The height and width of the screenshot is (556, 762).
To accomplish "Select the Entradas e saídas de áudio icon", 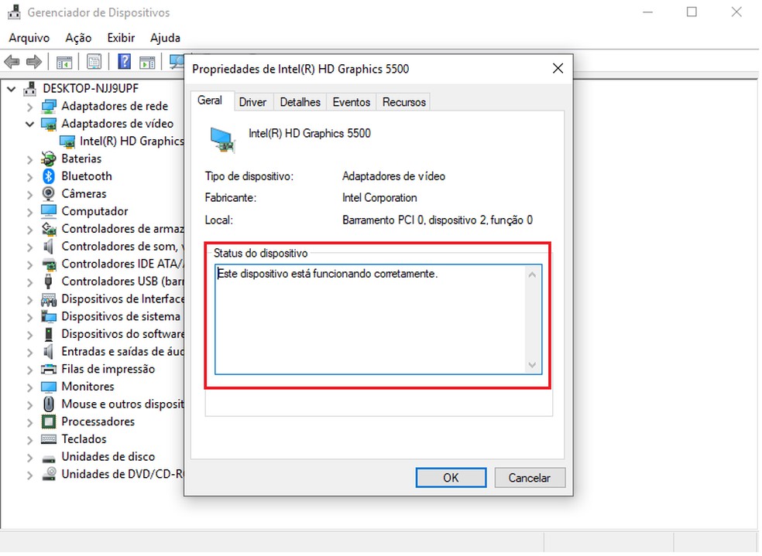I will pyautogui.click(x=49, y=351).
